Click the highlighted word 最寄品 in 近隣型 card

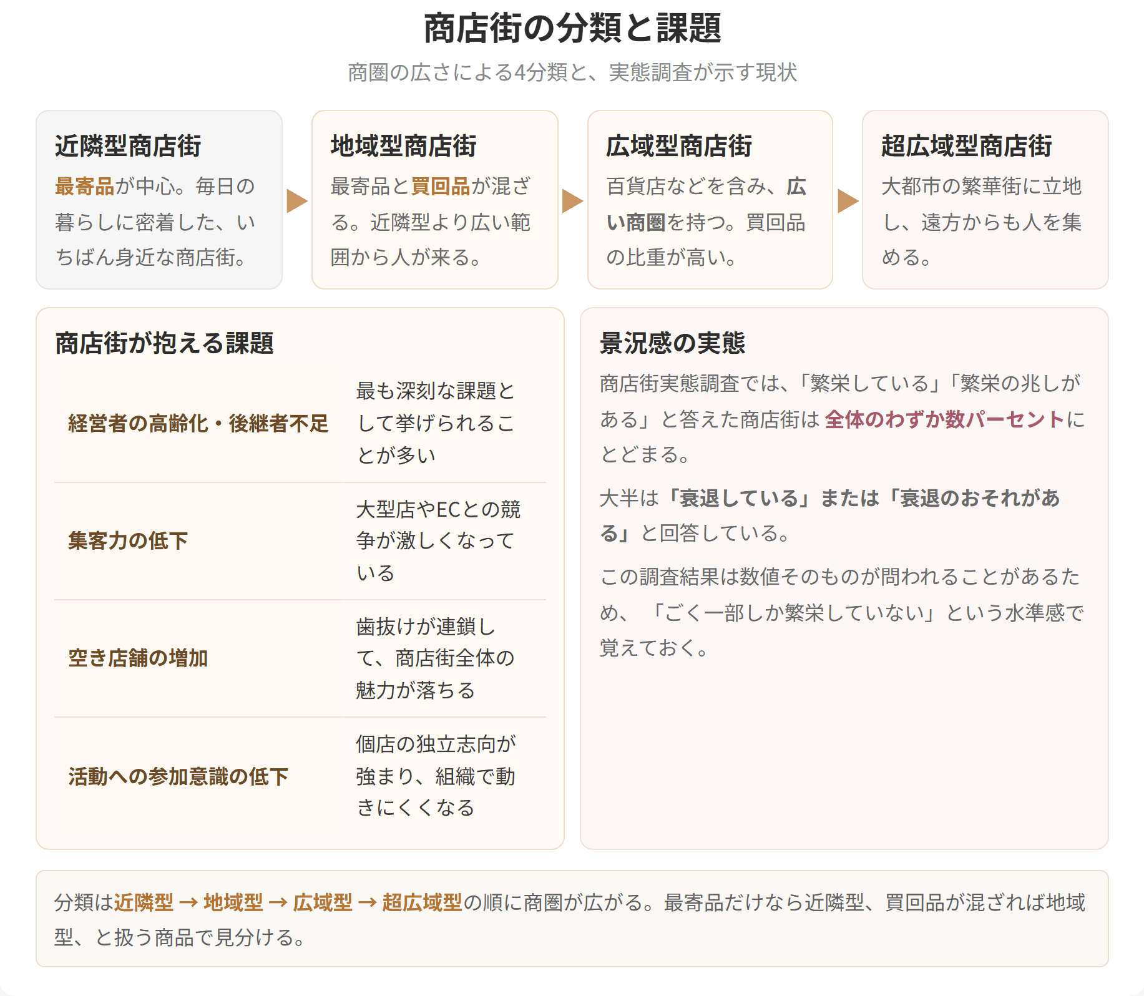84,186
